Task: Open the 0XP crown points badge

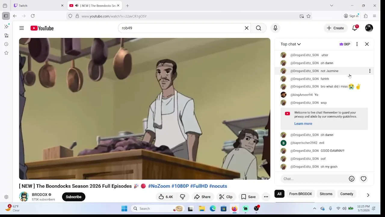Action: (345, 44)
